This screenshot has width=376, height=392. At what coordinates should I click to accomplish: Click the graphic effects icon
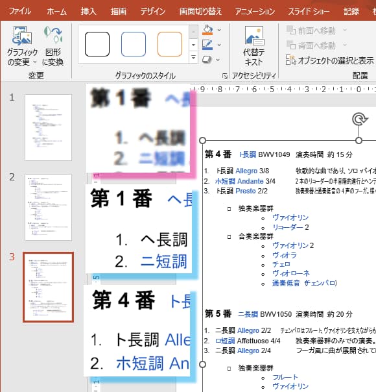[207, 60]
